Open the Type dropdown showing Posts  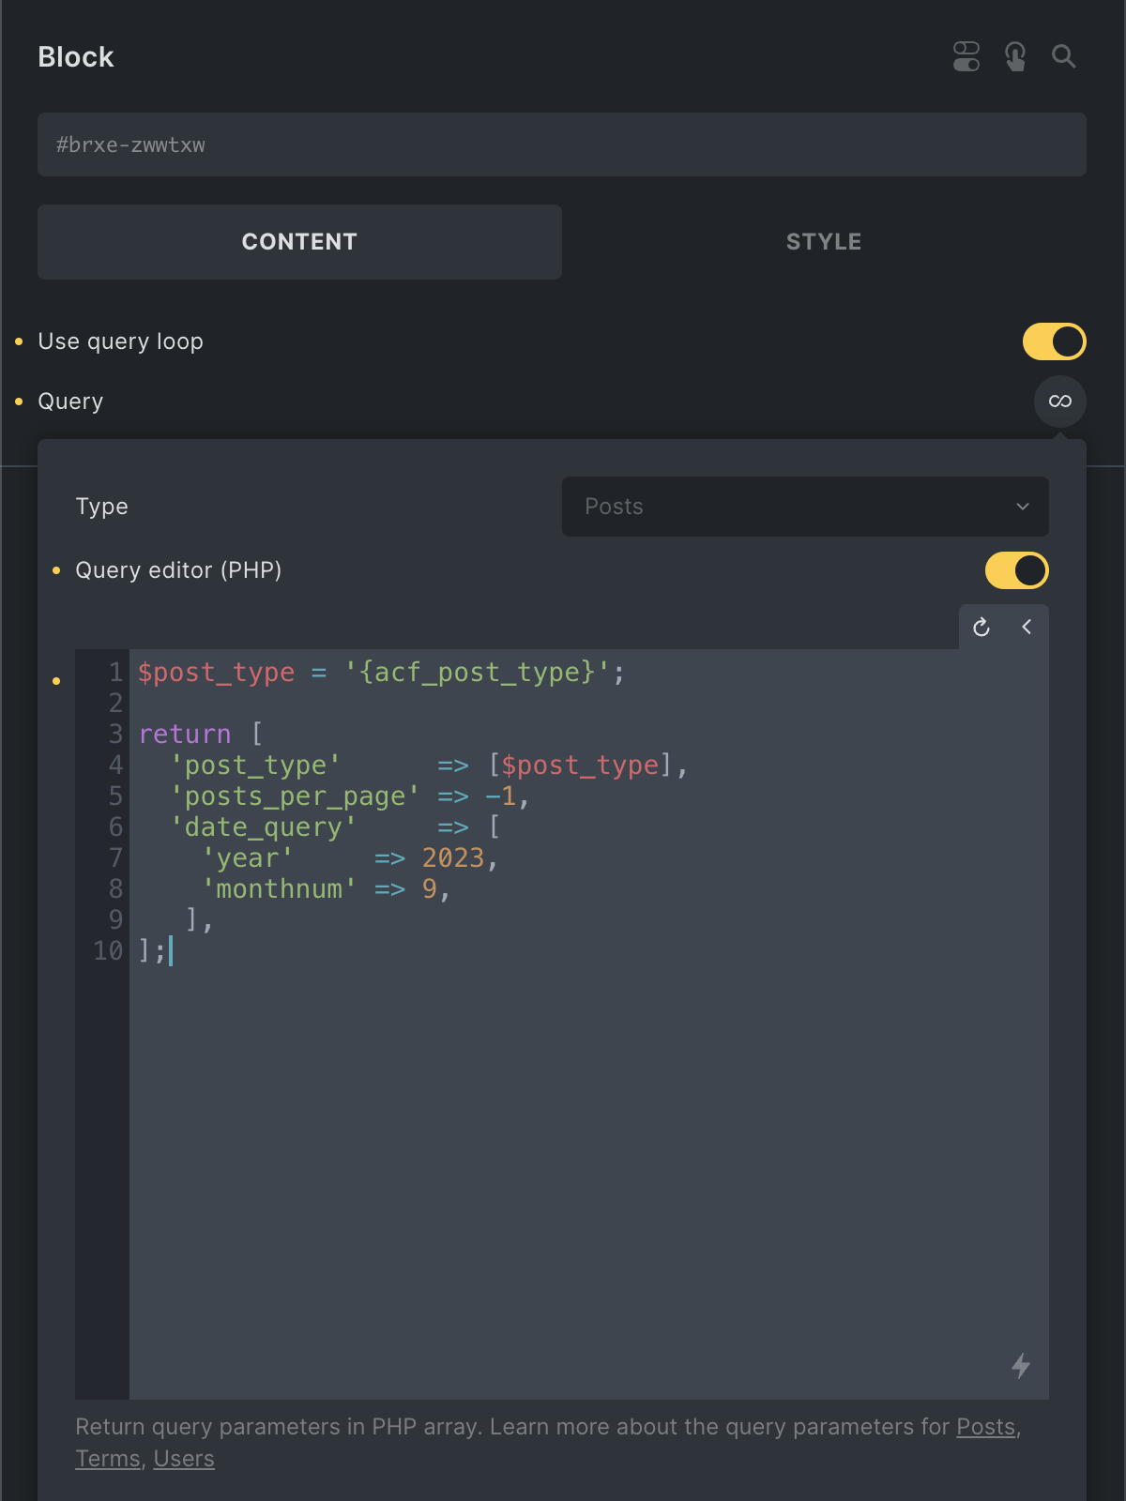[x=804, y=507]
